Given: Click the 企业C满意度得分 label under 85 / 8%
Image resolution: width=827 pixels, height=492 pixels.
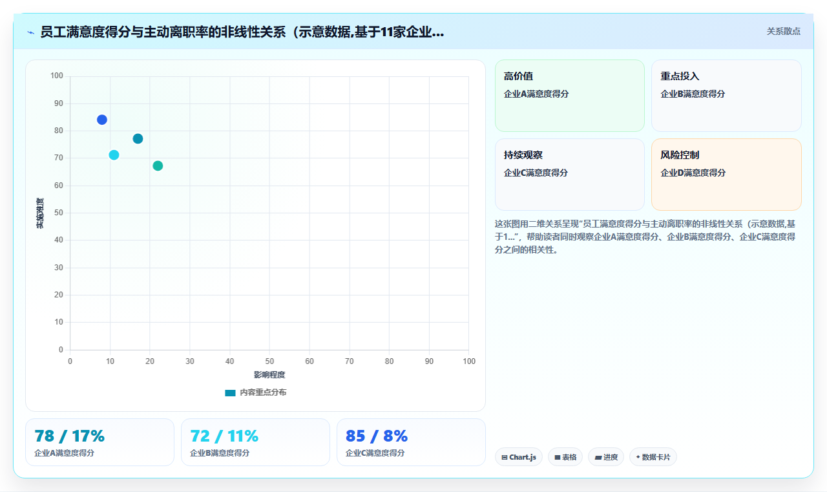Looking at the screenshot, I should [375, 453].
